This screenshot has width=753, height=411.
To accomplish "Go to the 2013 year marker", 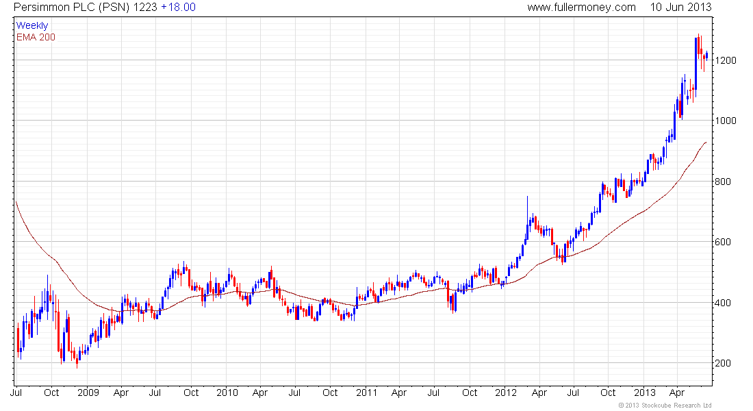I will [x=645, y=393].
